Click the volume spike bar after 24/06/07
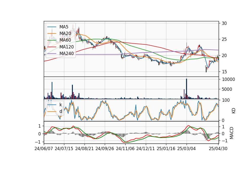 click(x=52, y=91)
